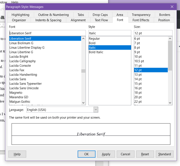
Task: Choose Magneto font
Action: [x=45, y=93]
